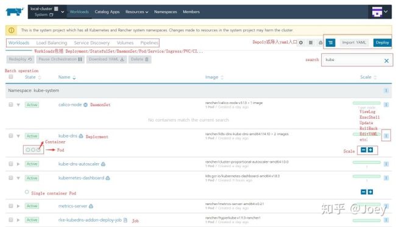
Task: Expand the metrics-server row
Action: [x=18, y=206]
